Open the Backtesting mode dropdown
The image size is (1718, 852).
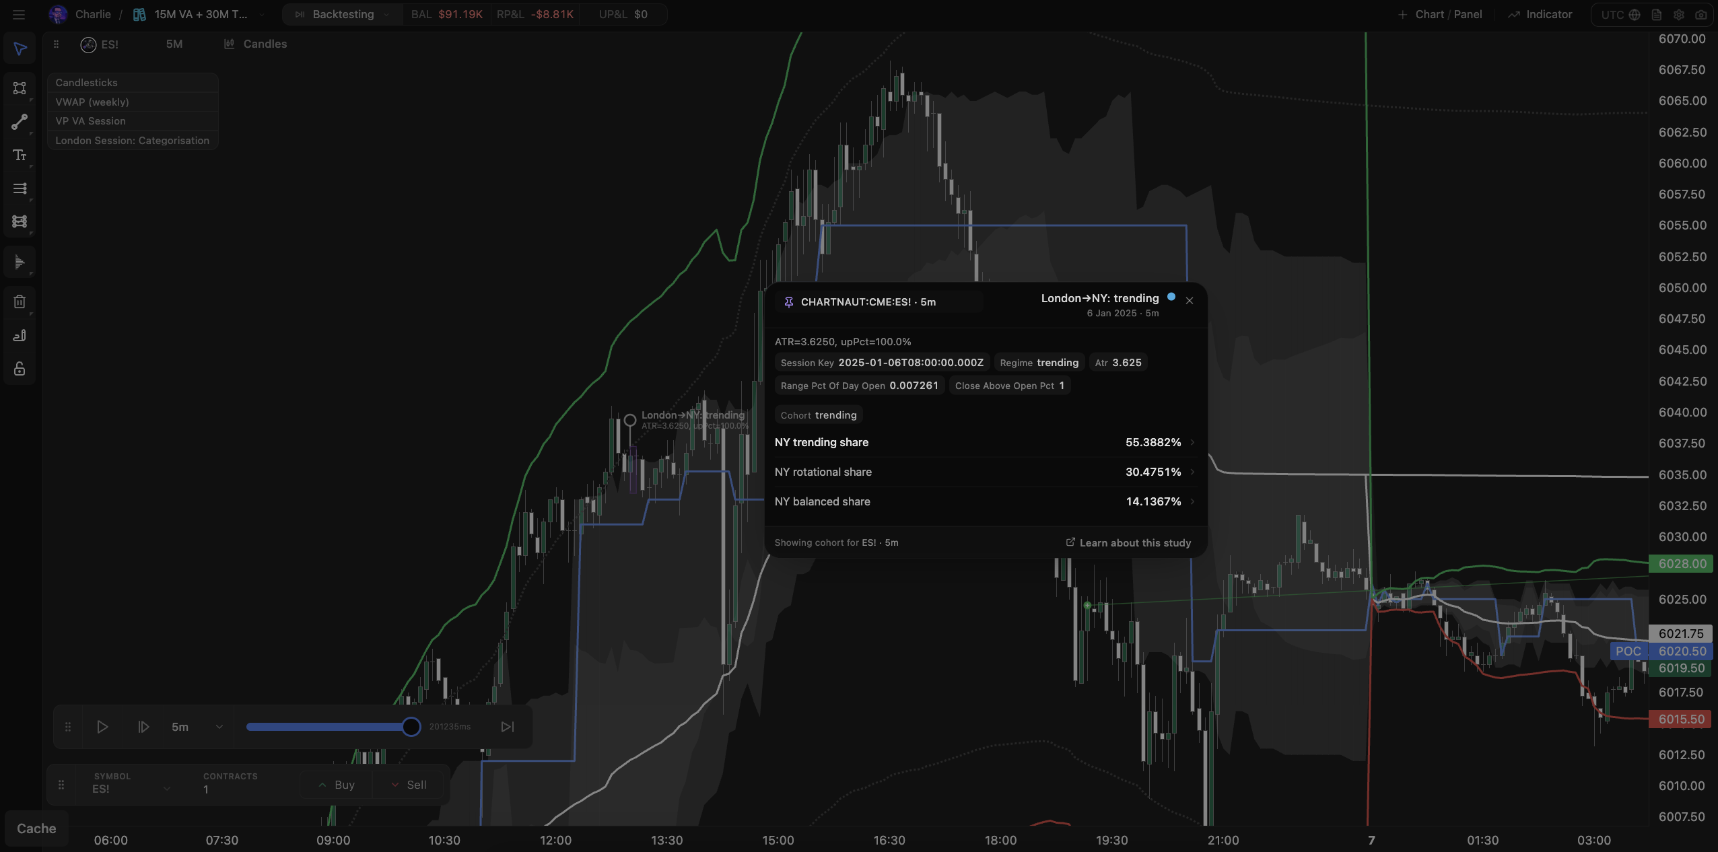pos(342,14)
